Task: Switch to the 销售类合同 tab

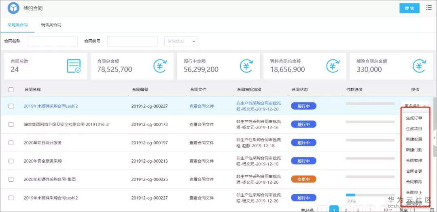Action: (51, 25)
